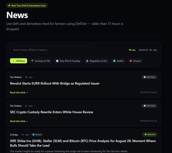Click the chart icon in Perp DEX
Image resolution: width=172 pixels, height=153 pixels.
57,61
